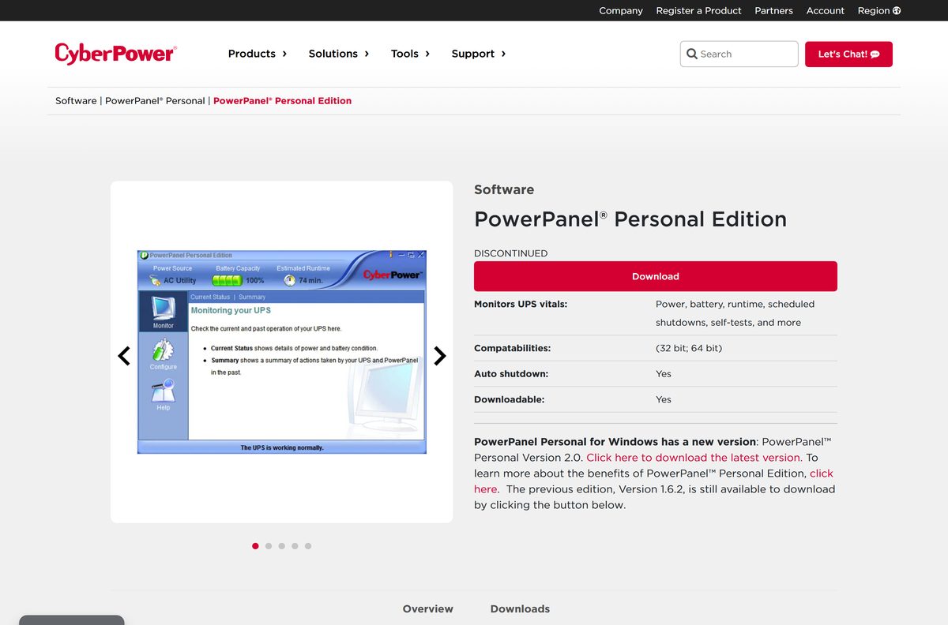Screen dimensions: 948x625
Task: Expand the Support menu
Action: pyautogui.click(x=479, y=54)
